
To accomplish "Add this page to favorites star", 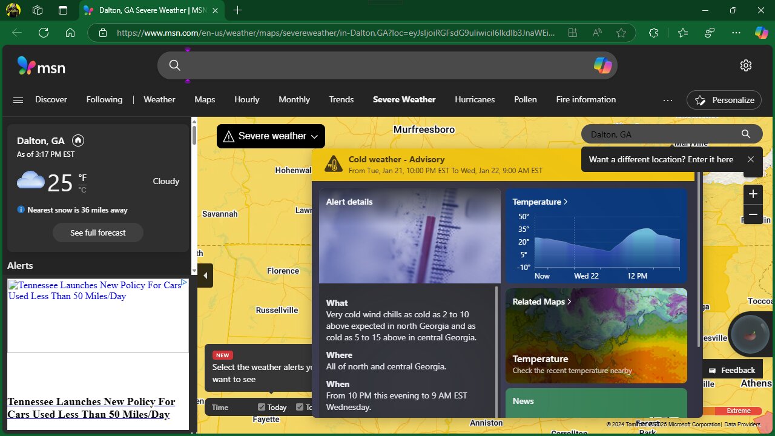I will (x=621, y=33).
